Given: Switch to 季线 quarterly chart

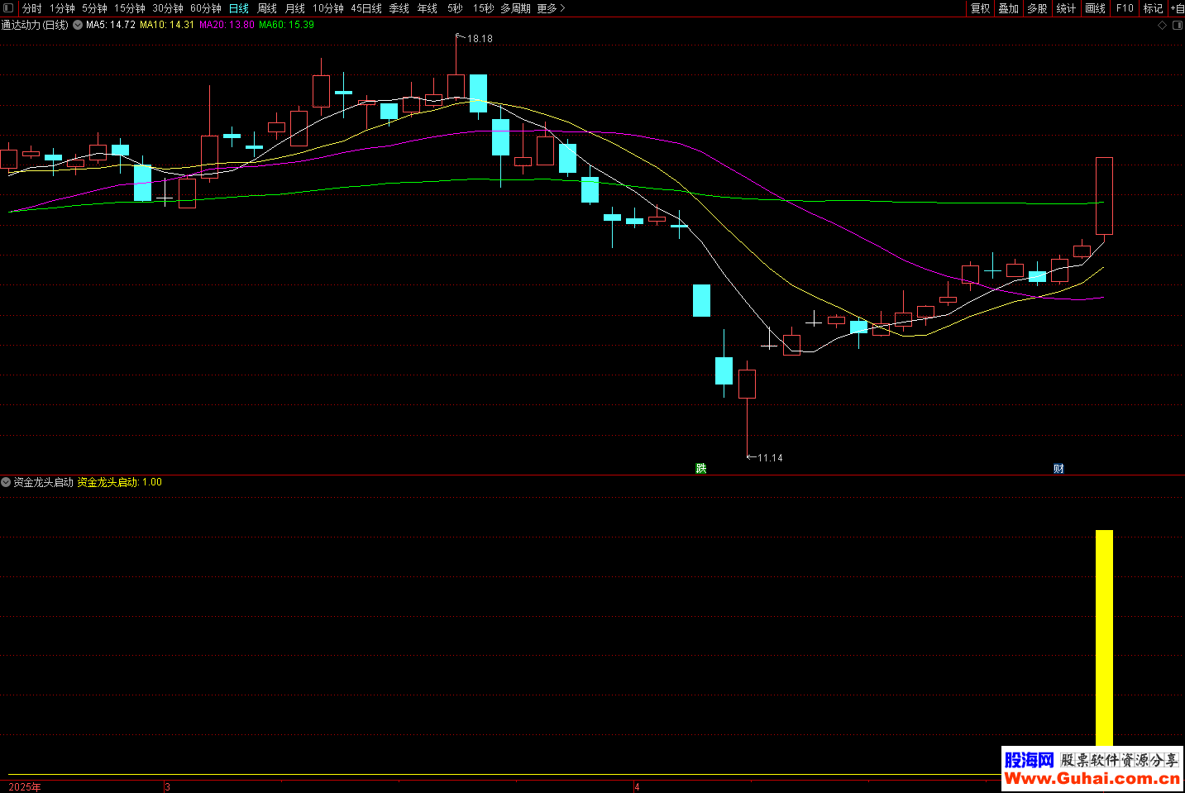Looking at the screenshot, I should (x=399, y=8).
